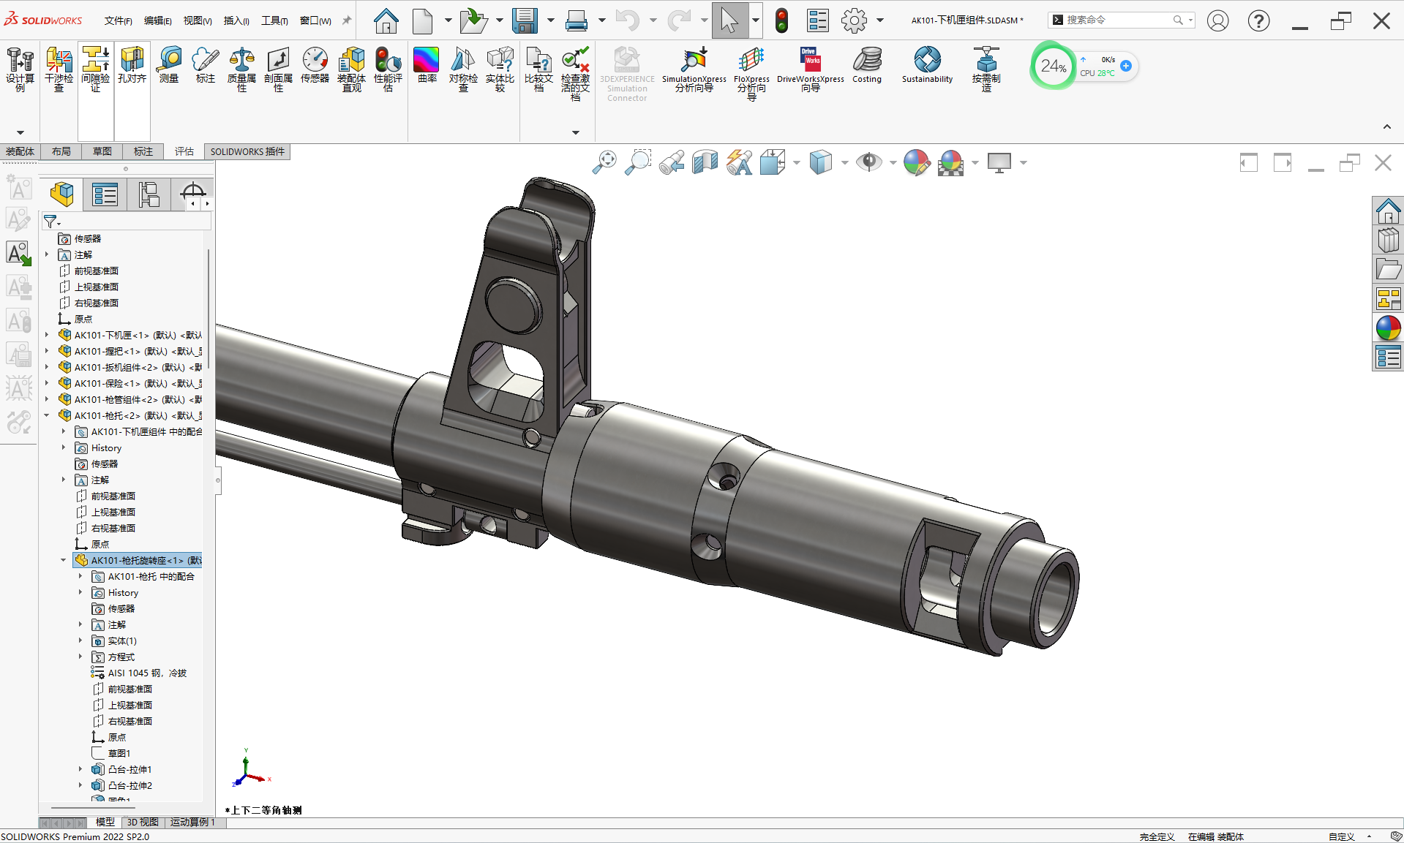
Task: Click the Zoom to Fit magnifier icon
Action: click(604, 162)
